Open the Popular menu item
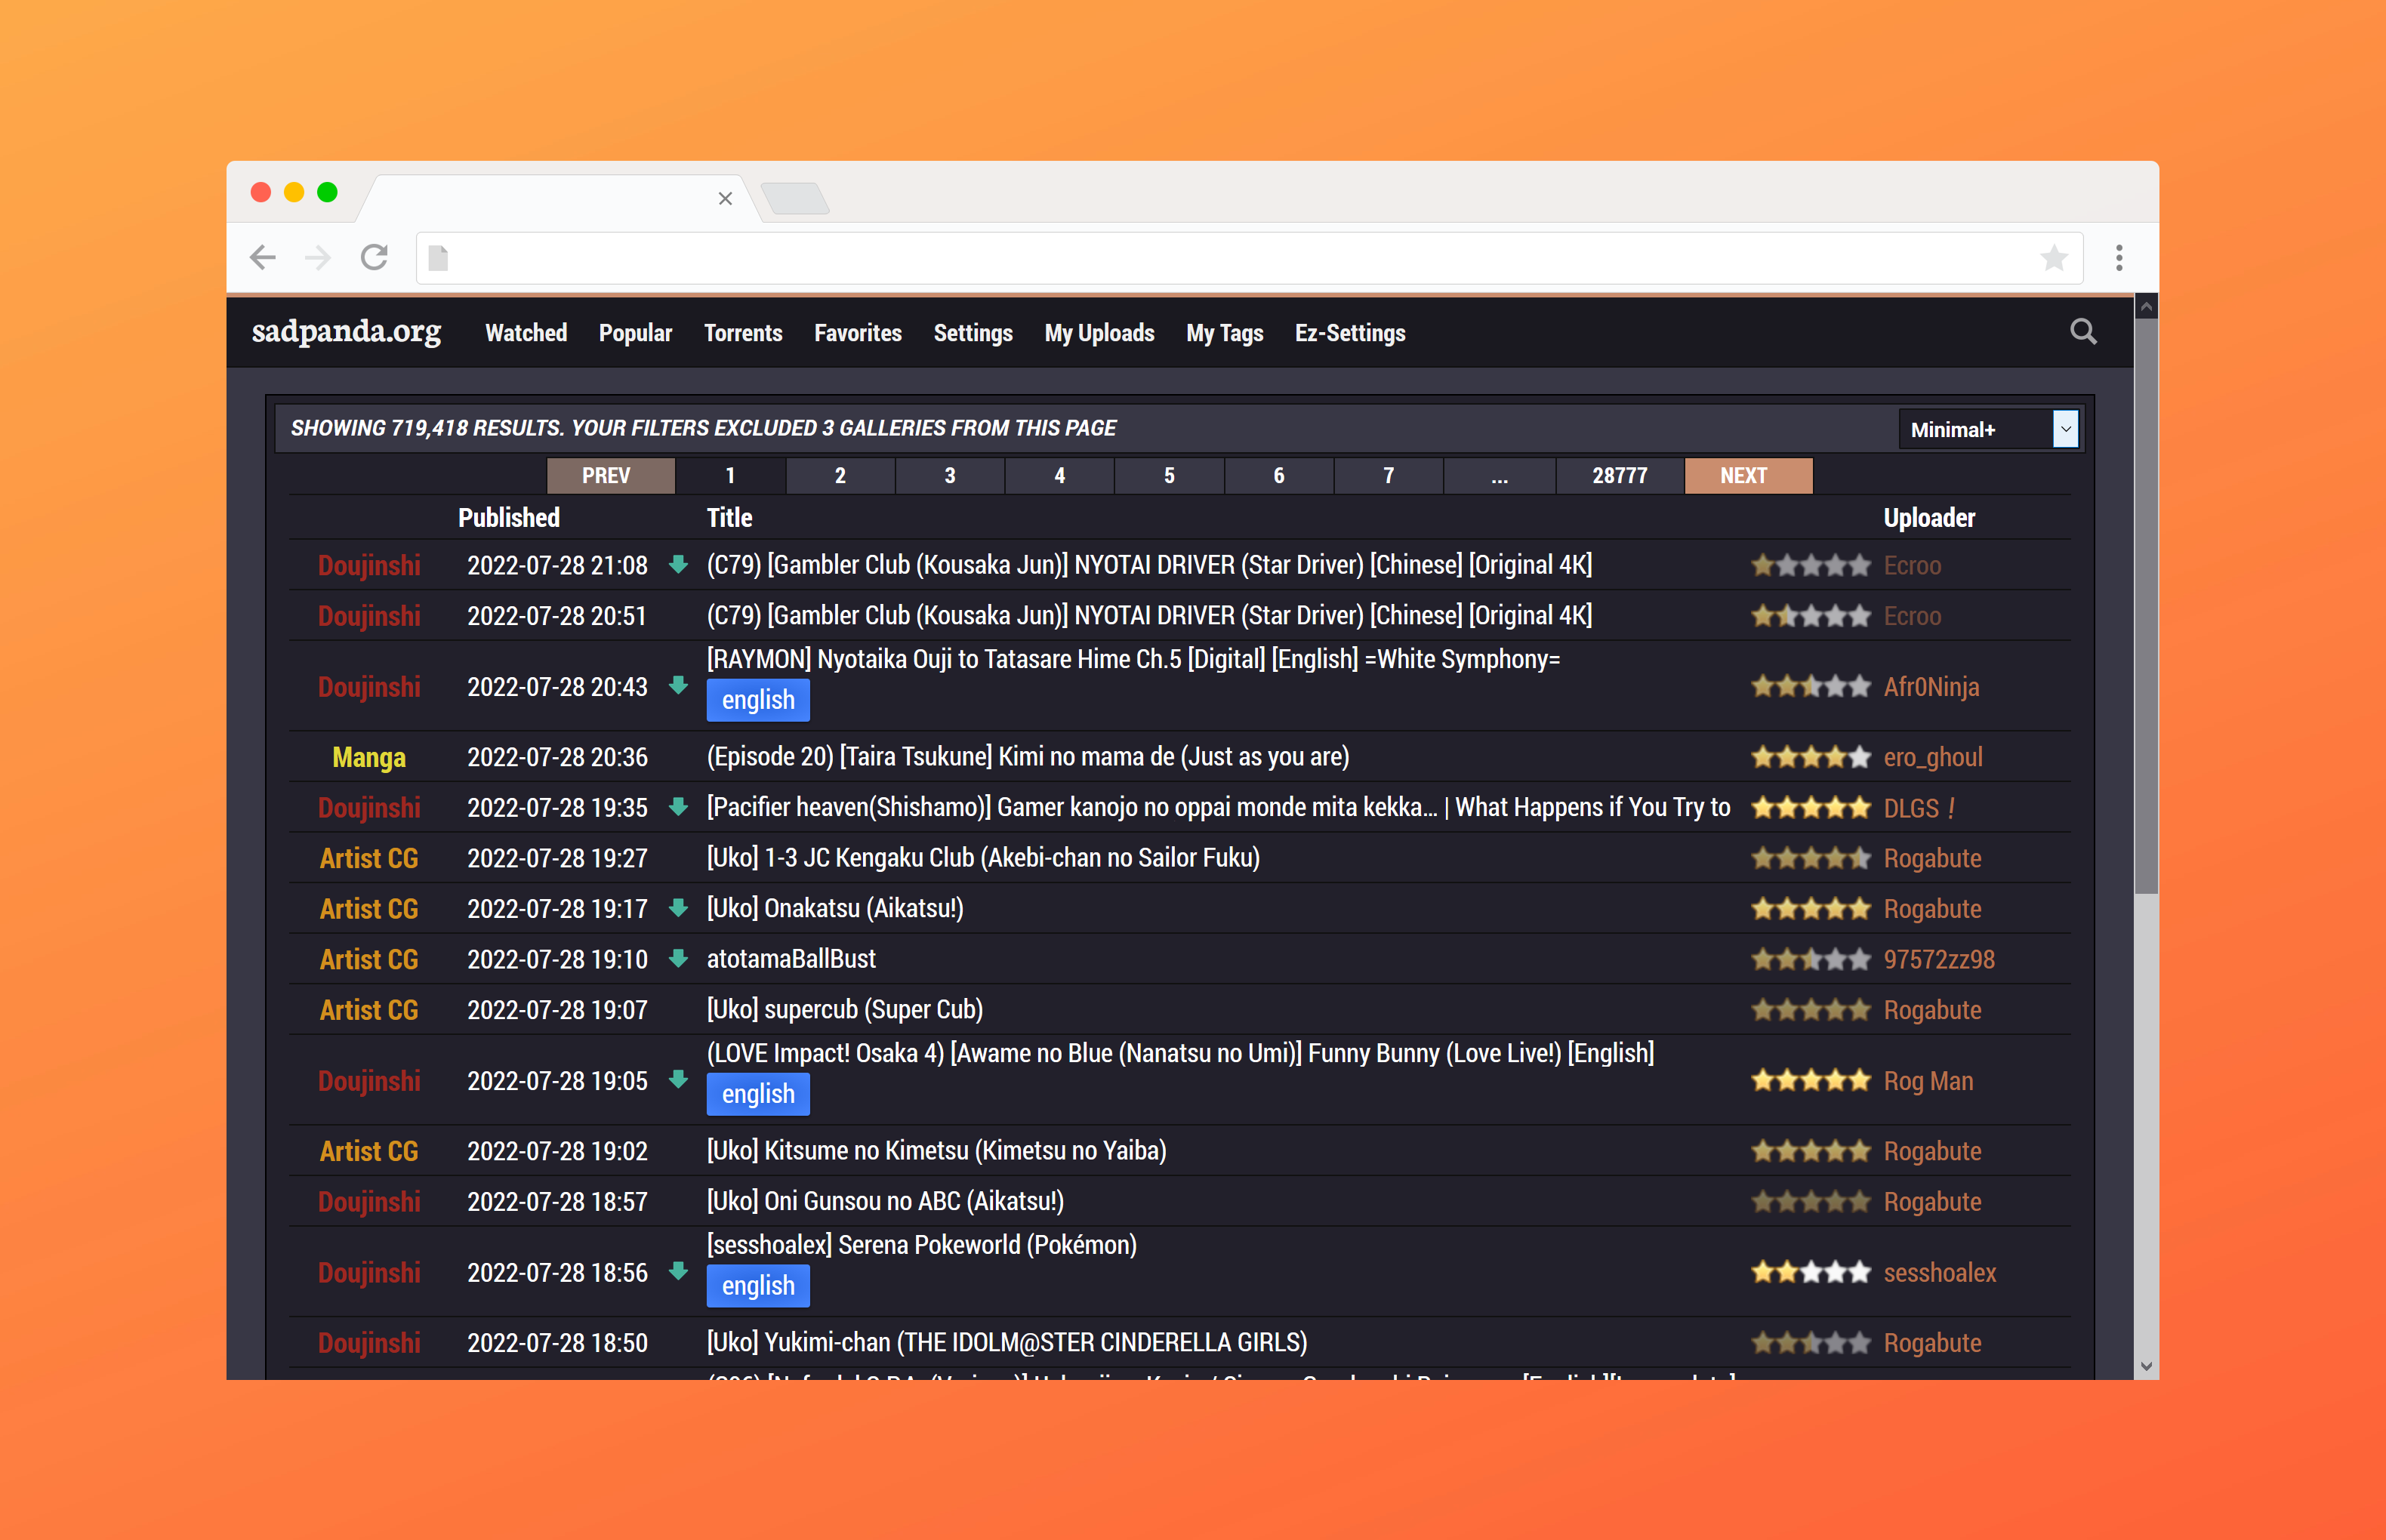Screen dimensions: 2386x1540 click(x=635, y=333)
